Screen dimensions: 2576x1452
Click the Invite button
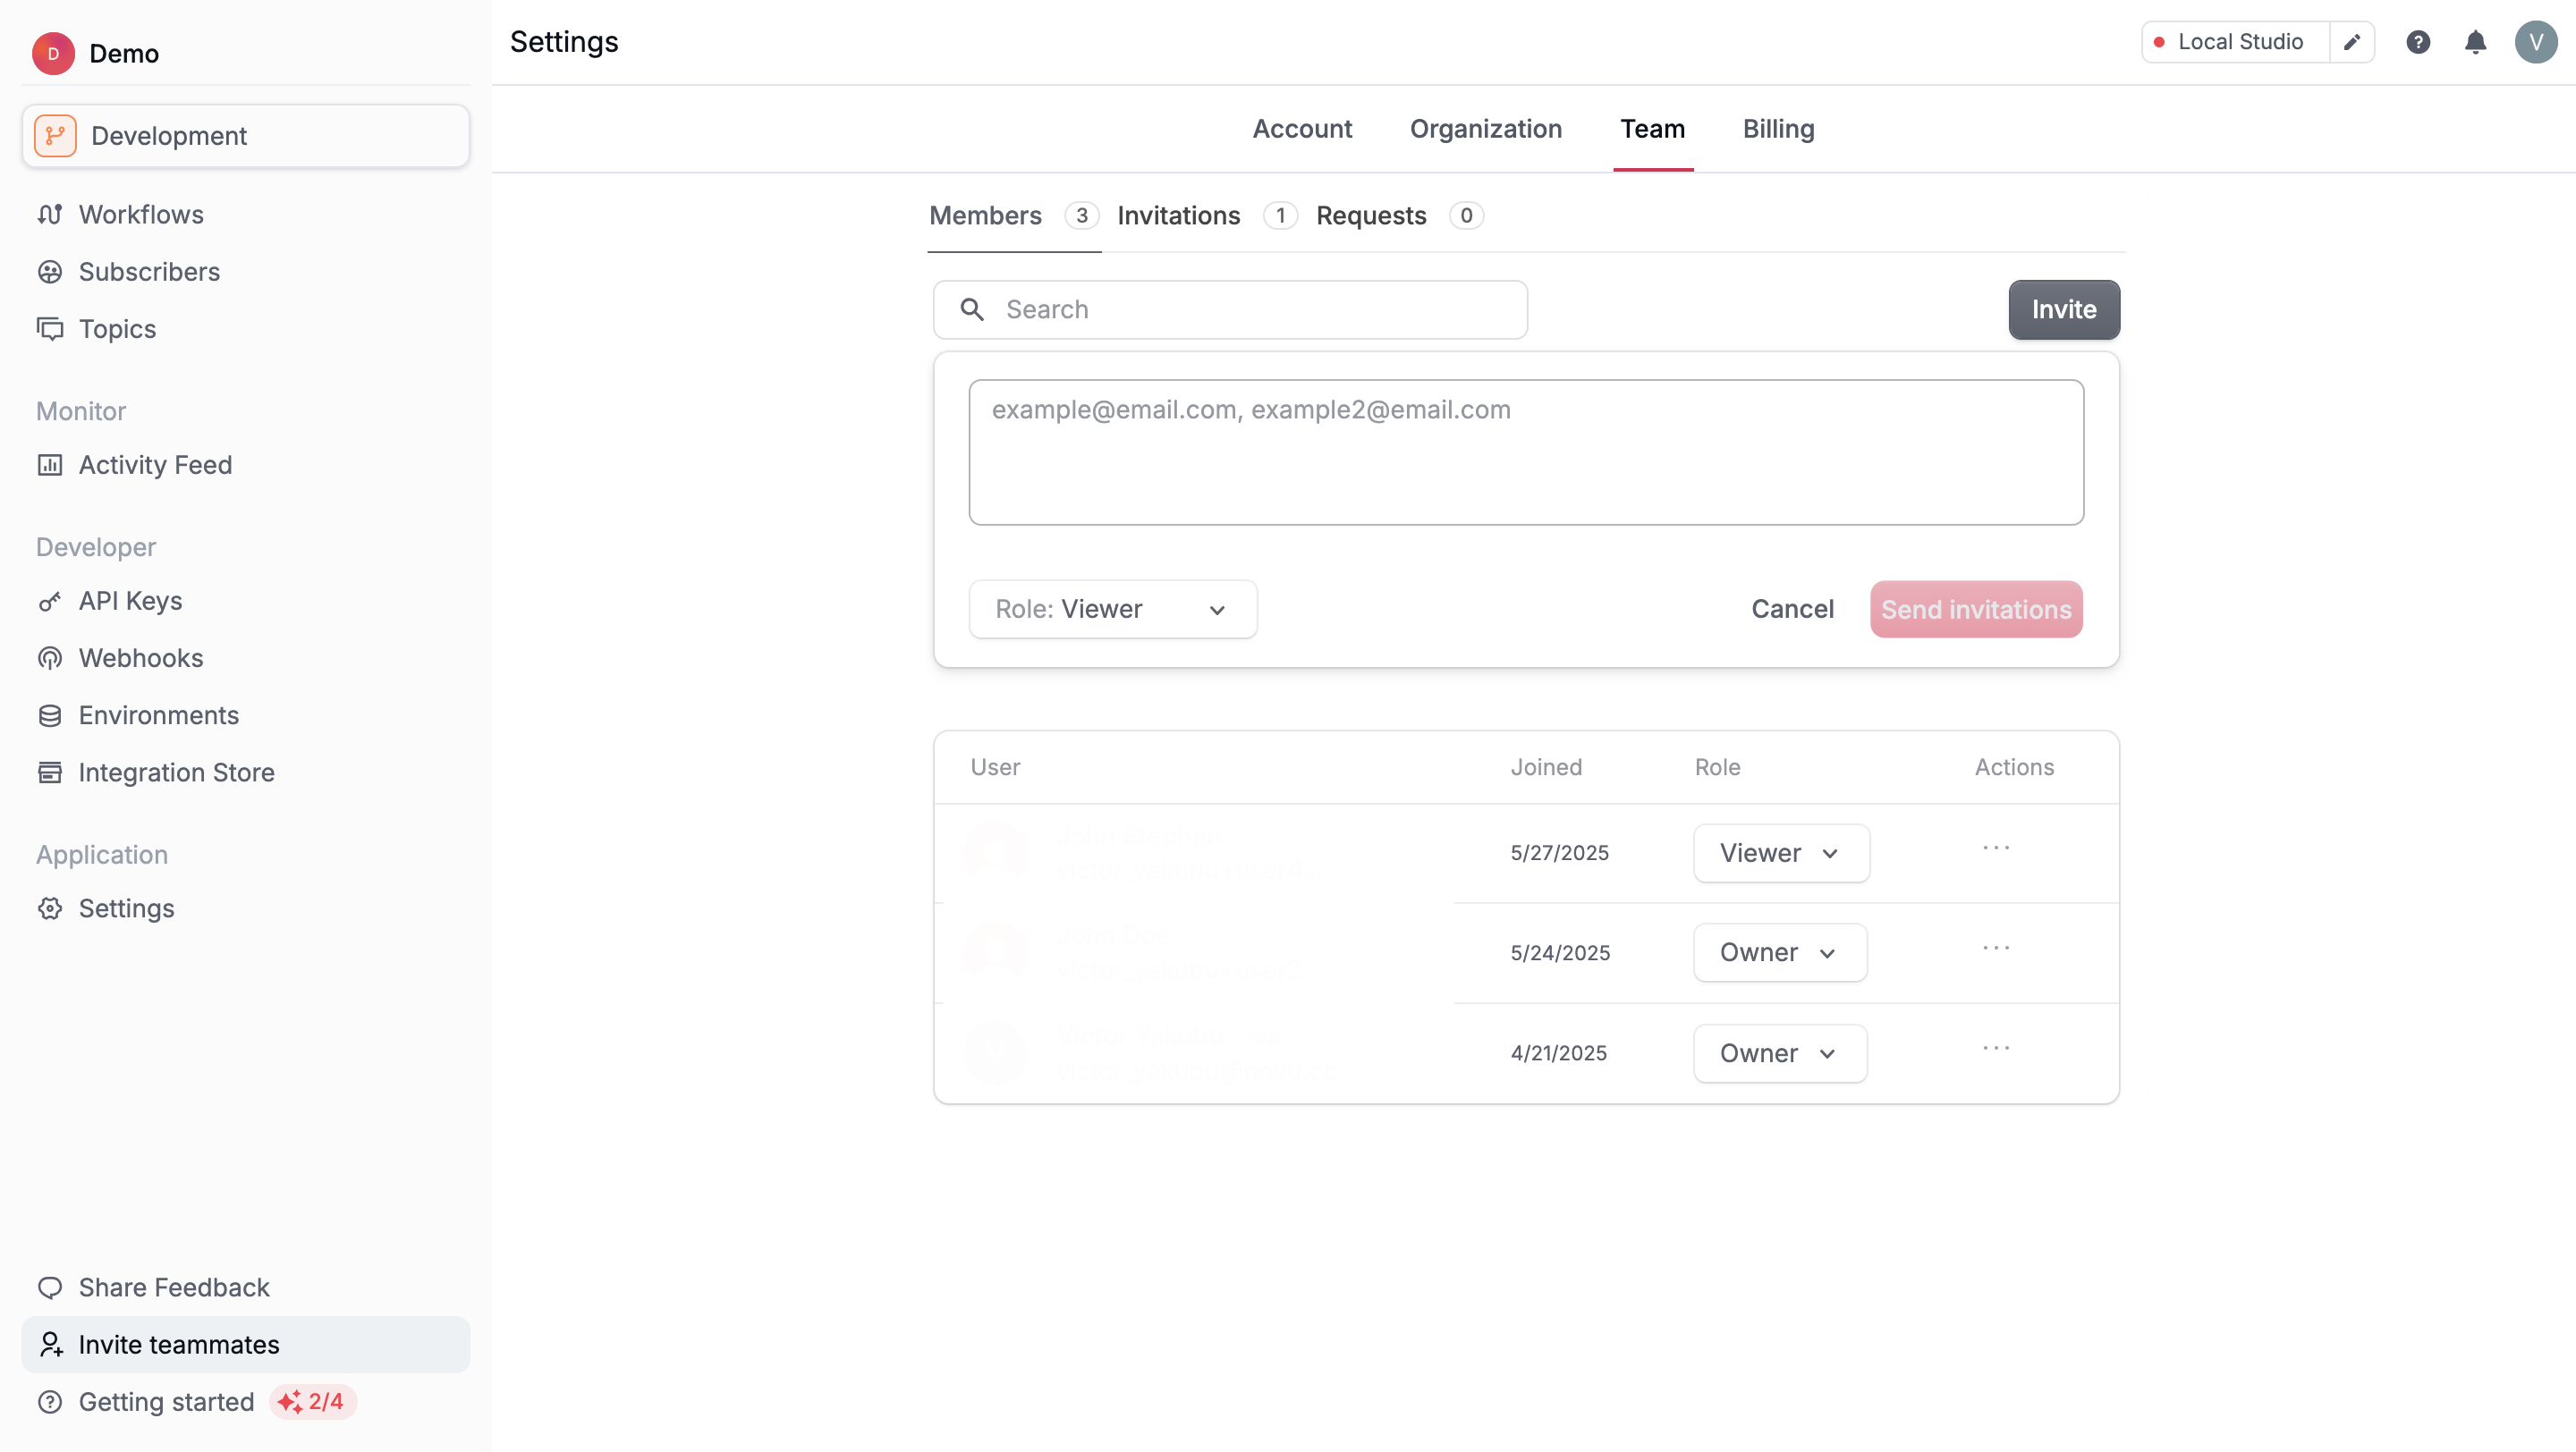(x=2063, y=309)
